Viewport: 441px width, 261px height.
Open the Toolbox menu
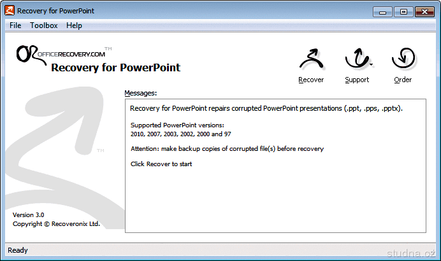tap(43, 25)
